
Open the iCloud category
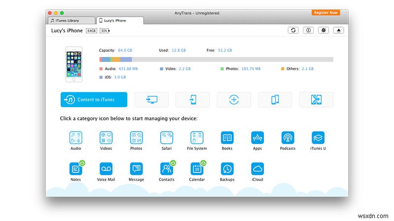(x=258, y=168)
